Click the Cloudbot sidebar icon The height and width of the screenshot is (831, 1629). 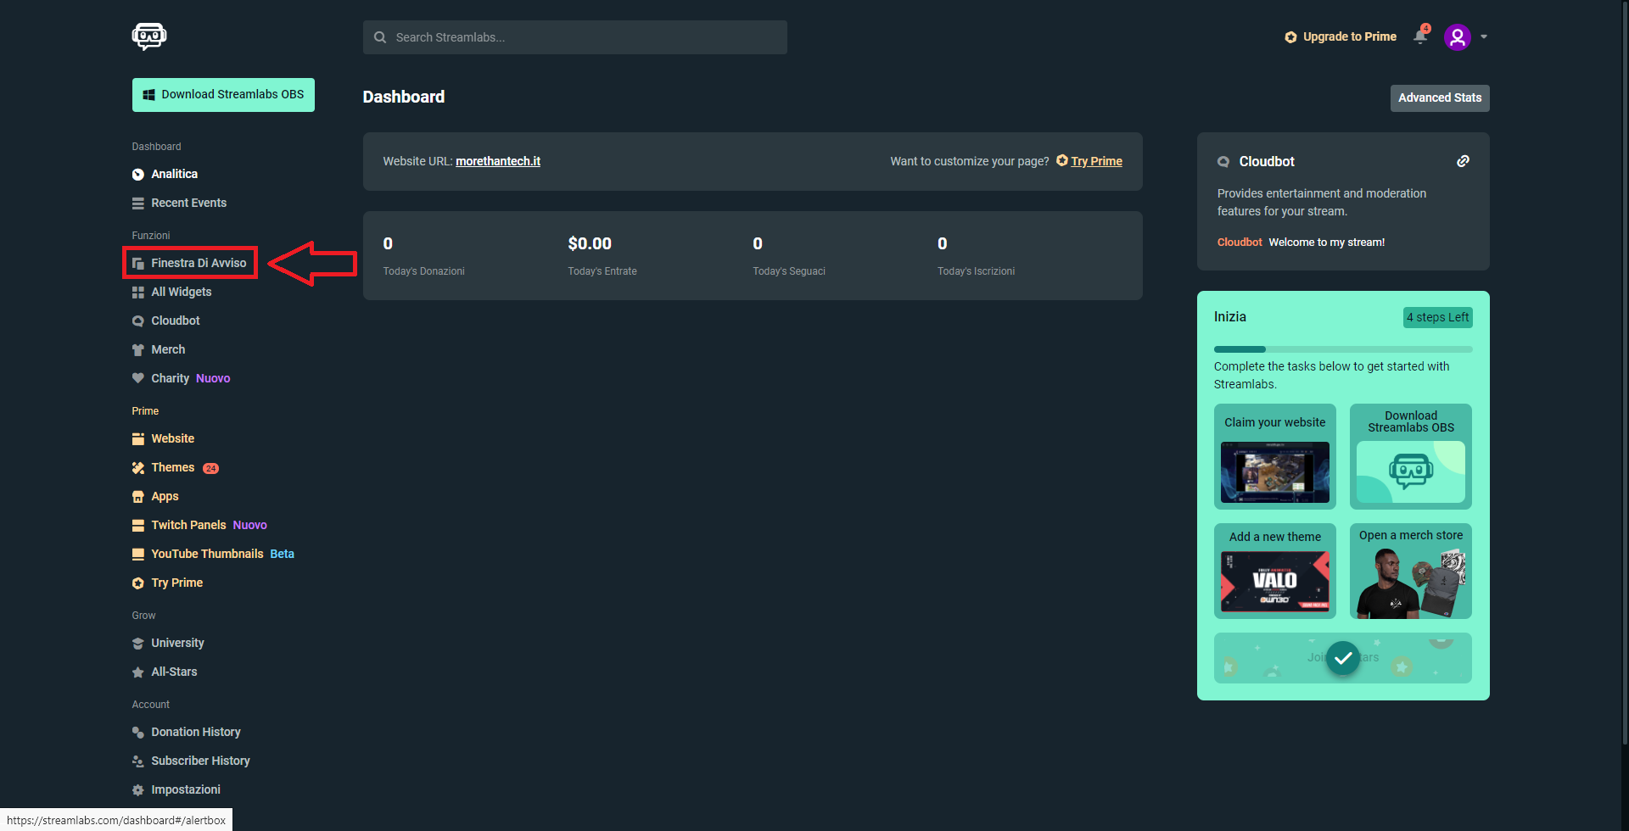tap(137, 321)
